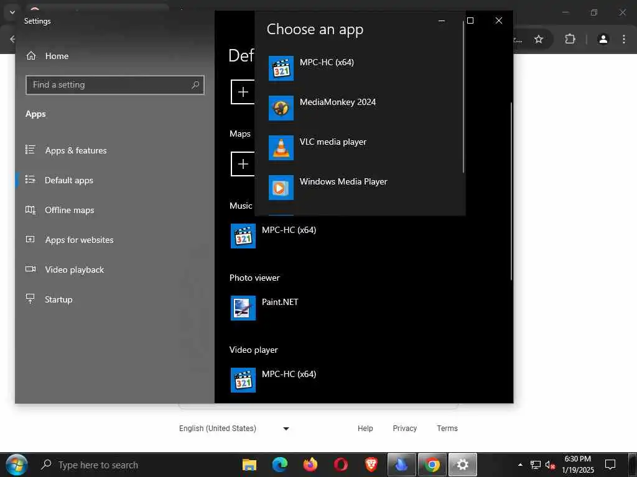
Task: Click the MPC-HC icon under Video player
Action: tap(243, 380)
